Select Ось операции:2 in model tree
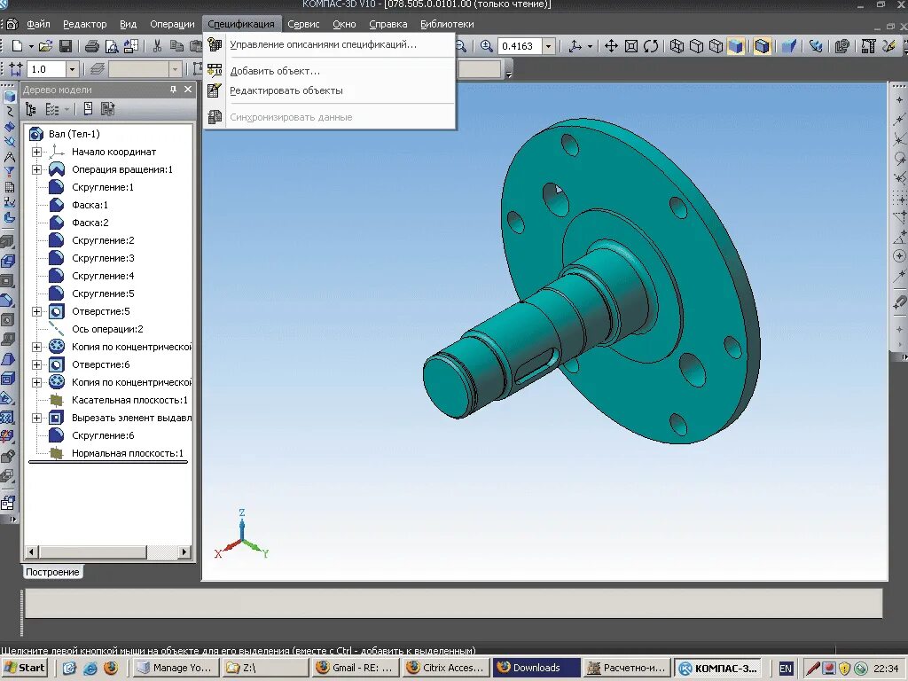Viewport: 908px width, 681px height. (x=107, y=329)
